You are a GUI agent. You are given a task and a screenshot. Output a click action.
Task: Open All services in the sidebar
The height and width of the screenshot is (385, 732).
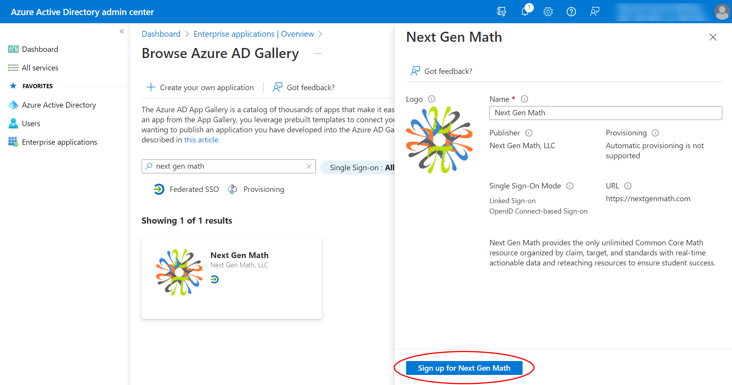click(x=40, y=68)
